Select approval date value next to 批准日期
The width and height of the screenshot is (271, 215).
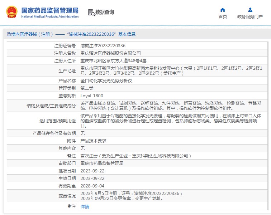click(92, 171)
